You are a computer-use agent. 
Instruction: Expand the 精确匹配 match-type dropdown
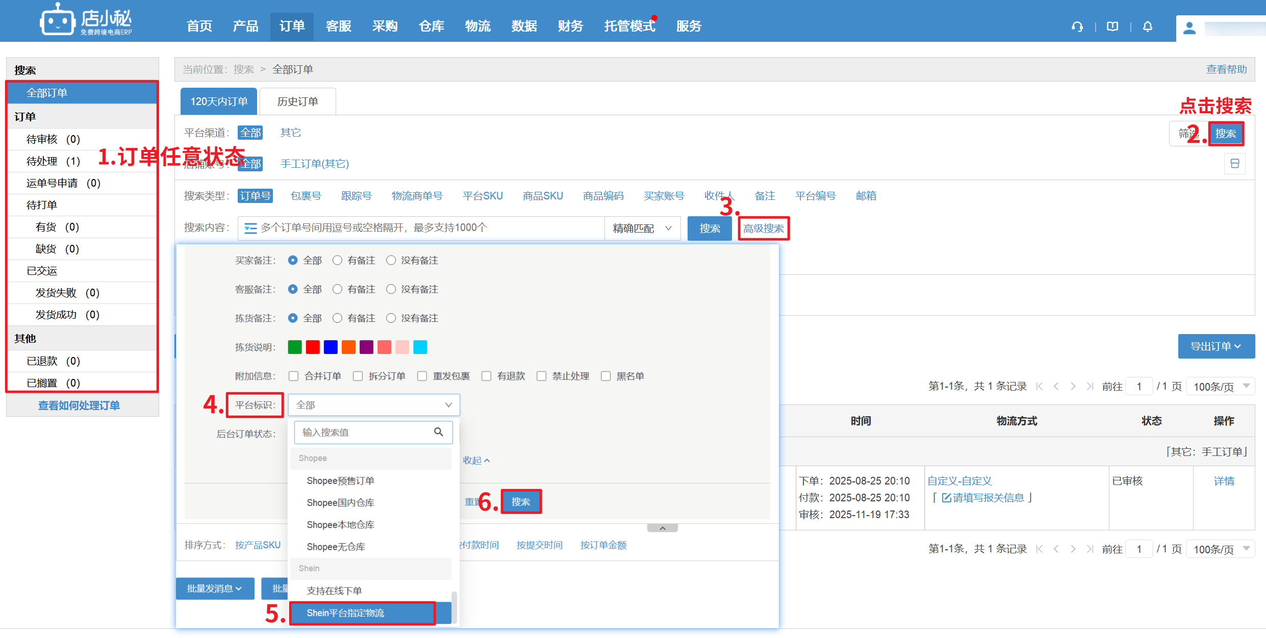tap(642, 228)
